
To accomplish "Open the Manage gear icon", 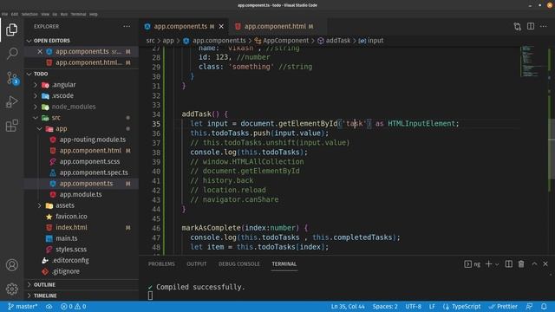I will 11,289.
